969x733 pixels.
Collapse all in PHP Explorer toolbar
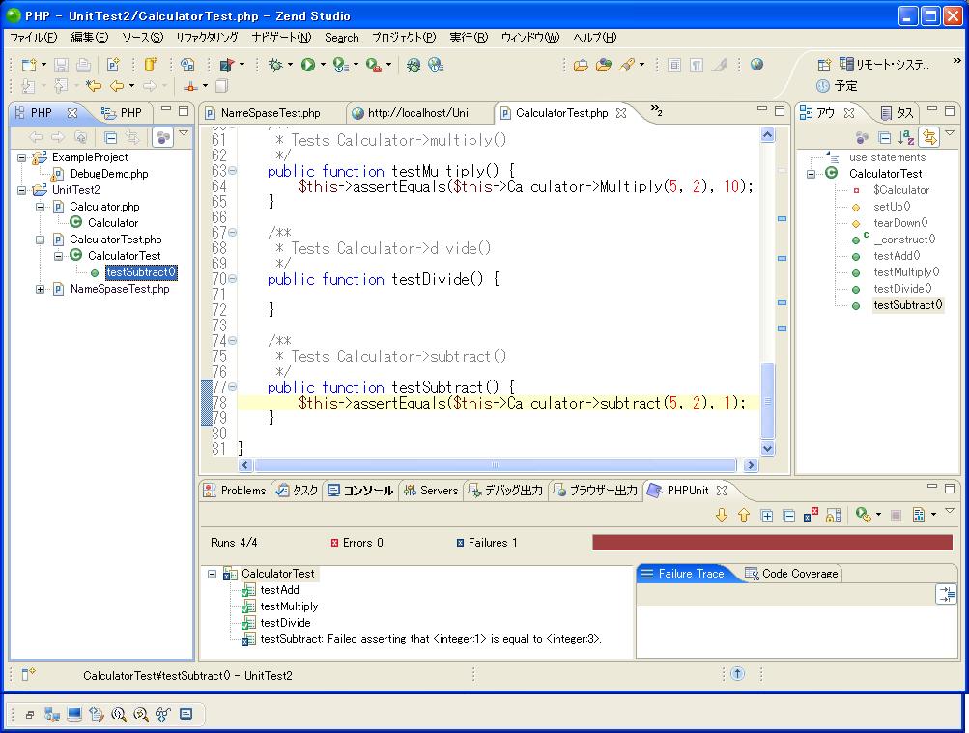(x=110, y=137)
